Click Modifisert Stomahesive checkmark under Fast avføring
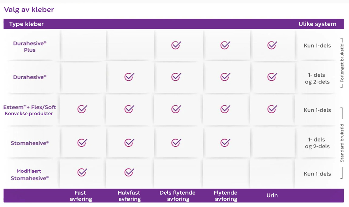 coord(82,172)
